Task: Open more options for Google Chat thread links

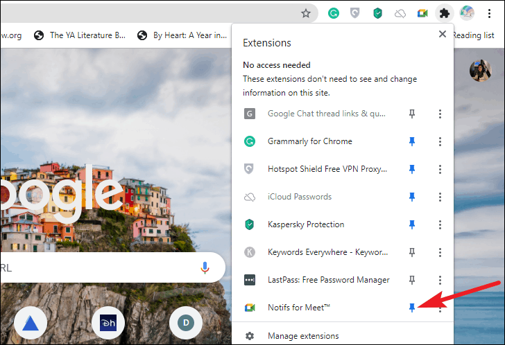Action: click(x=440, y=114)
